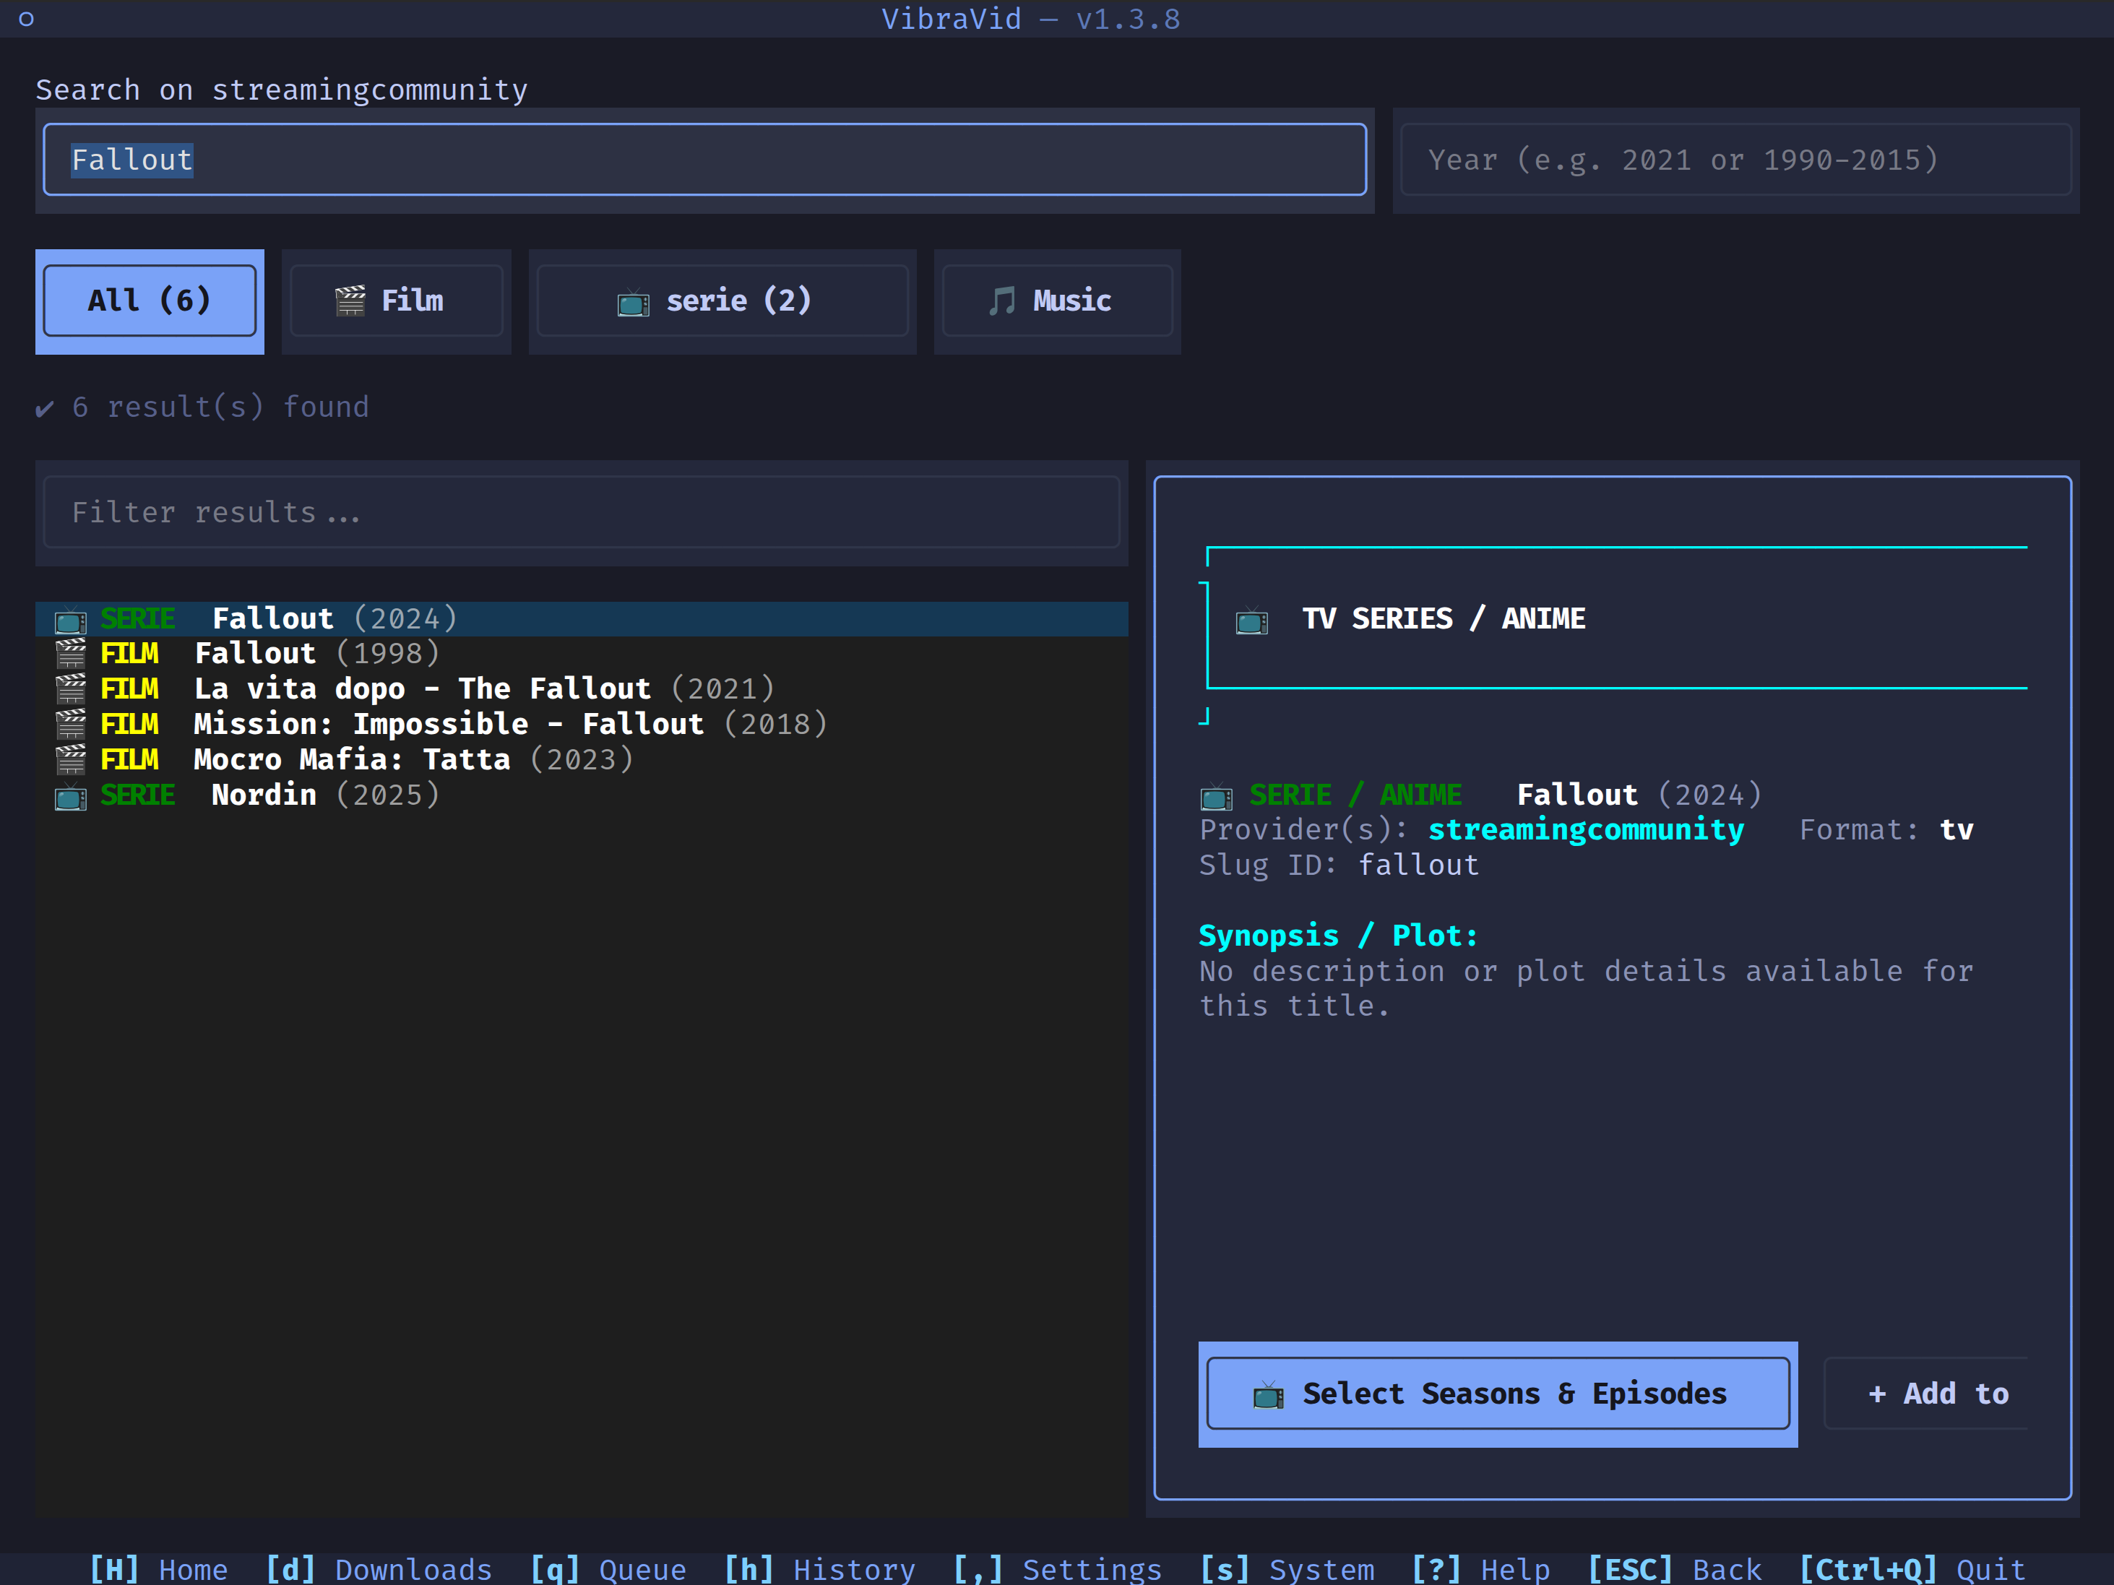Select the Nordin (2025) row
This screenshot has height=1585, width=2114.
581,795
